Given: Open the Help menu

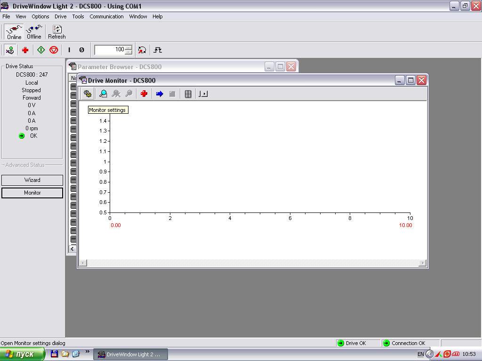Looking at the screenshot, I should (157, 16).
